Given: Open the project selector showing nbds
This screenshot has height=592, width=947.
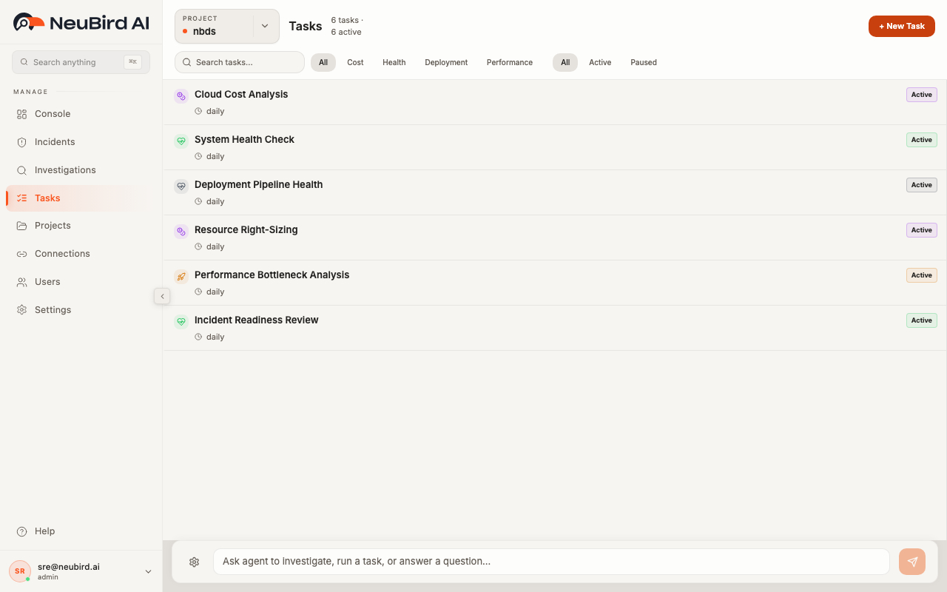Looking at the screenshot, I should click(x=226, y=25).
